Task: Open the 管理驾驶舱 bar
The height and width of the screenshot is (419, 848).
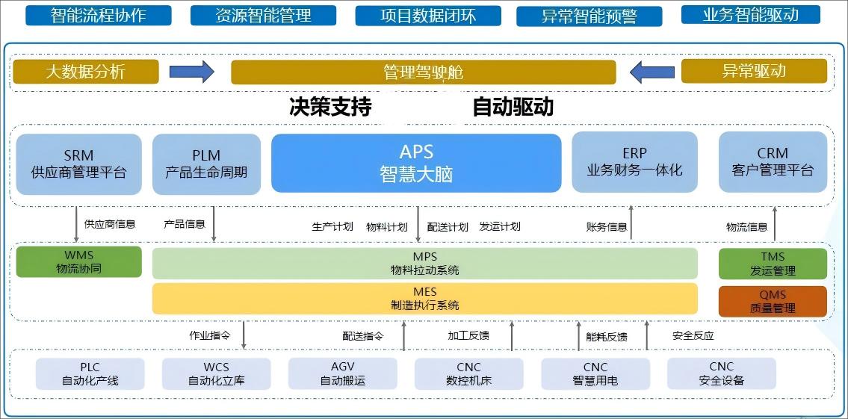Action: (x=424, y=72)
